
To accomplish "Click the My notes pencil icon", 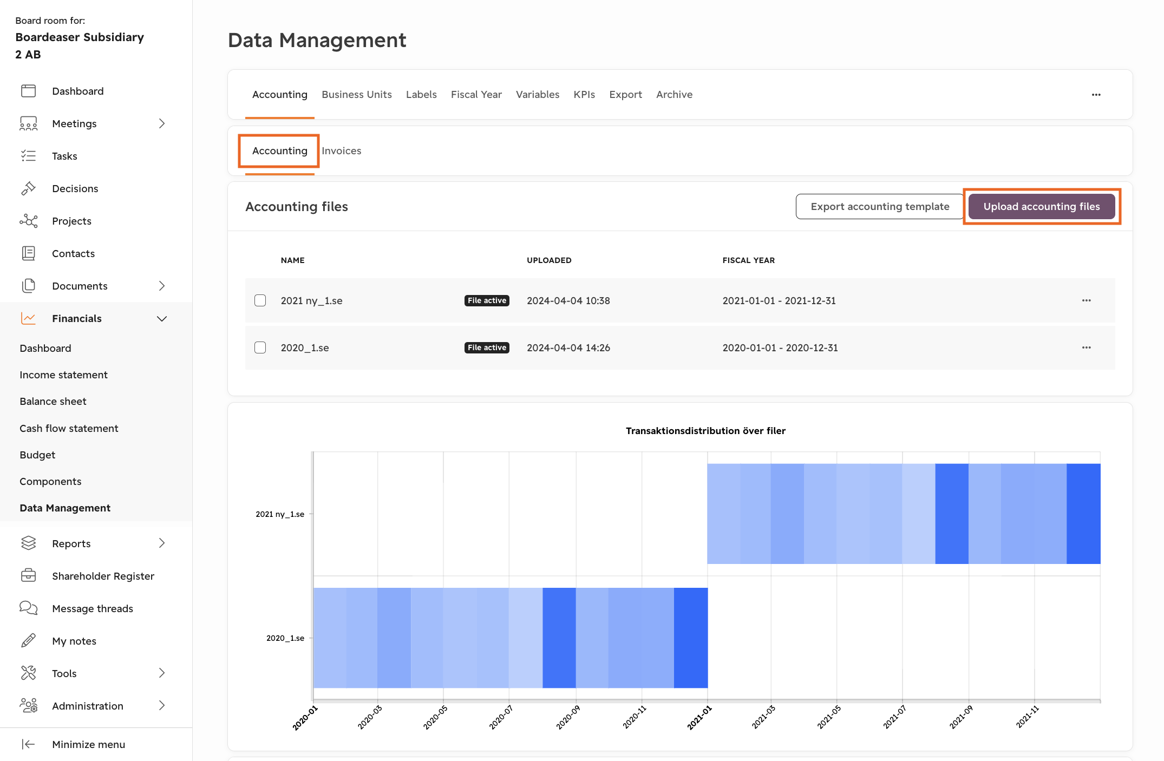I will tap(28, 640).
